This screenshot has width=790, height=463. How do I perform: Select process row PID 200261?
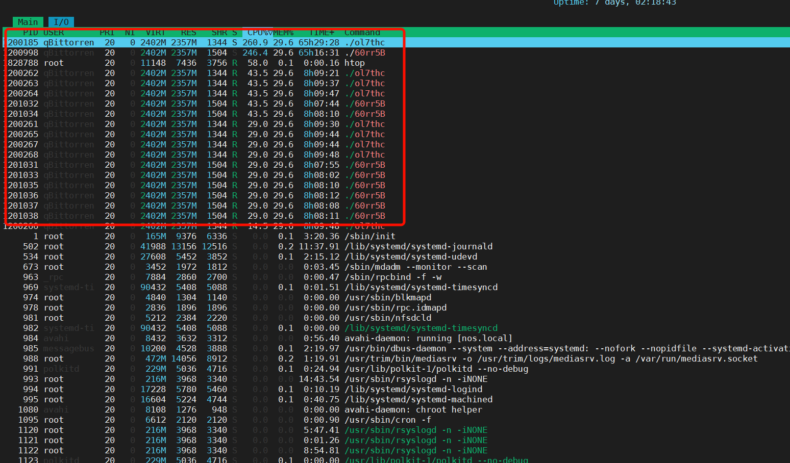point(396,124)
